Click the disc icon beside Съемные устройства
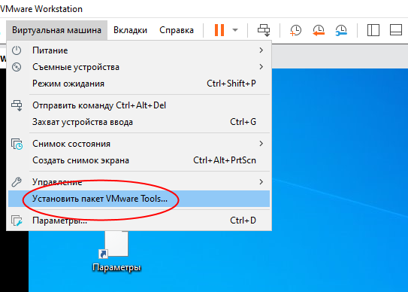Image resolution: width=408 pixels, height=292 pixels. 17,67
